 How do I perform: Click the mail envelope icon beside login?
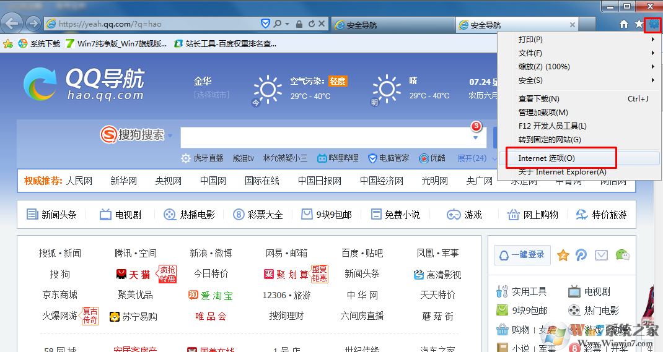pos(601,255)
